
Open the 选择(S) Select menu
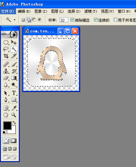click(74, 11)
